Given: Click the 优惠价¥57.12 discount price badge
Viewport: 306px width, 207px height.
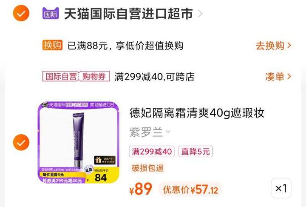Looking at the screenshot, I should (190, 190).
